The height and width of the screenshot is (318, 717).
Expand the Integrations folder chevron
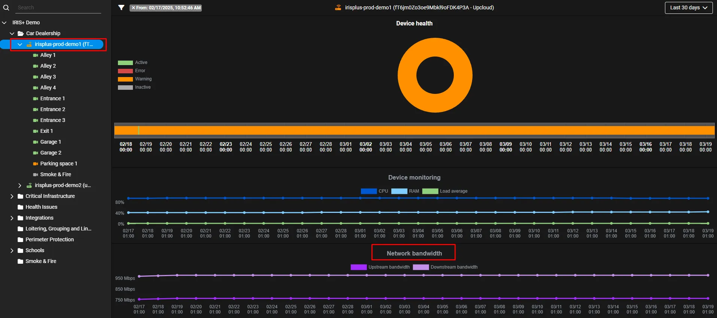coord(12,218)
